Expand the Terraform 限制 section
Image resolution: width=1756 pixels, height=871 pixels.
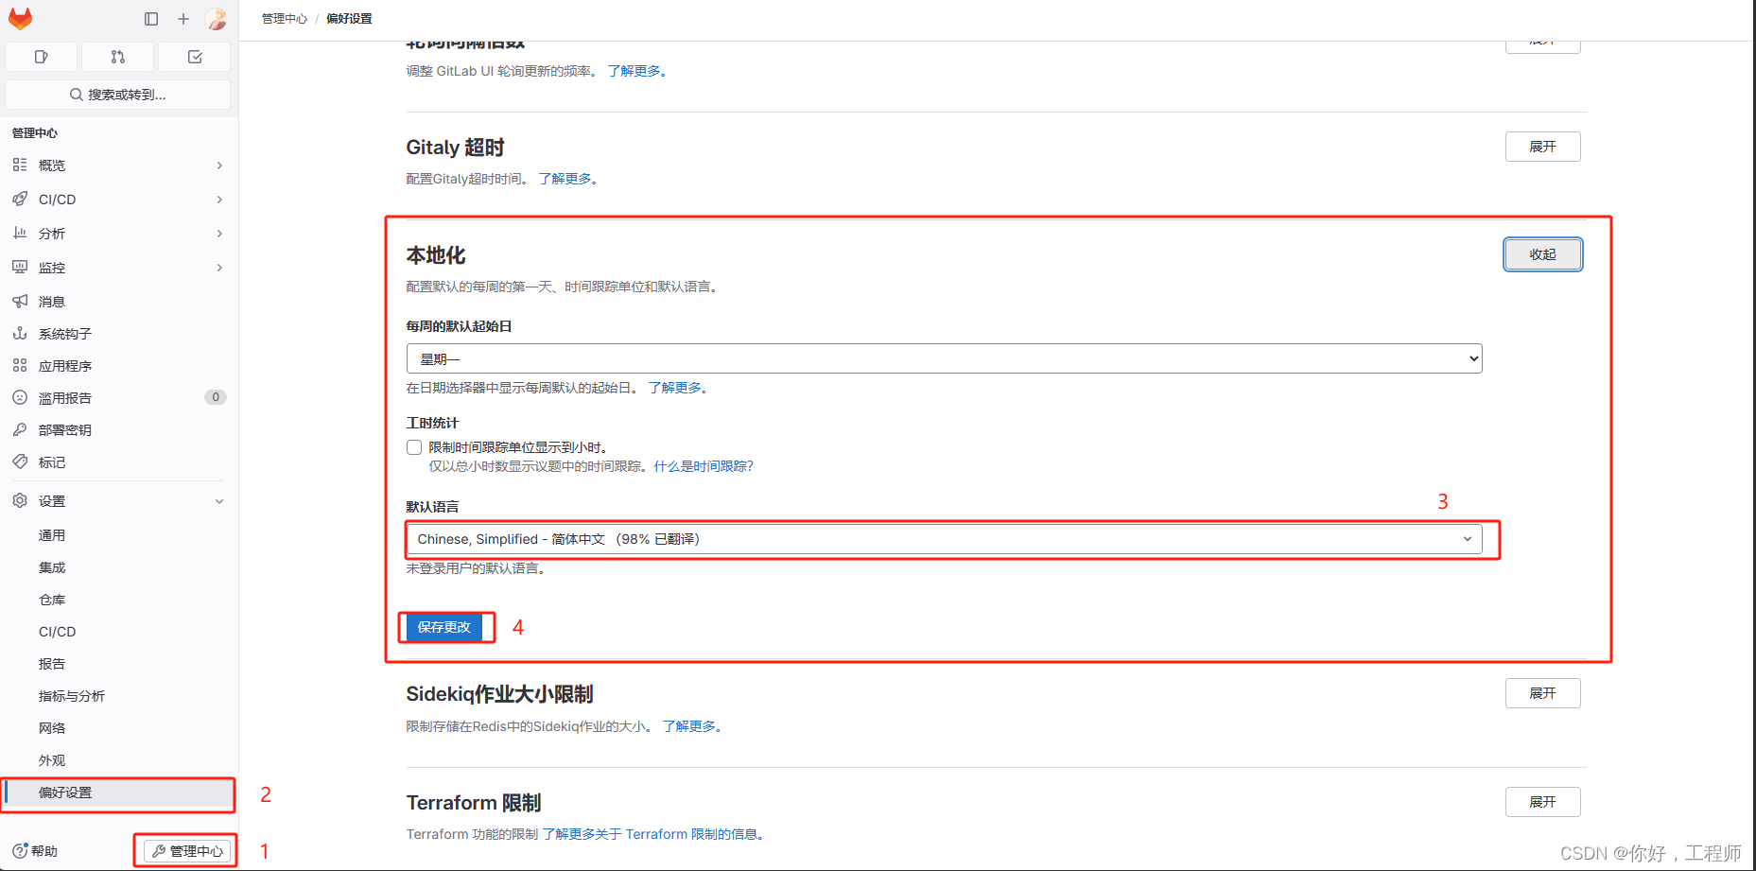[x=1542, y=802]
